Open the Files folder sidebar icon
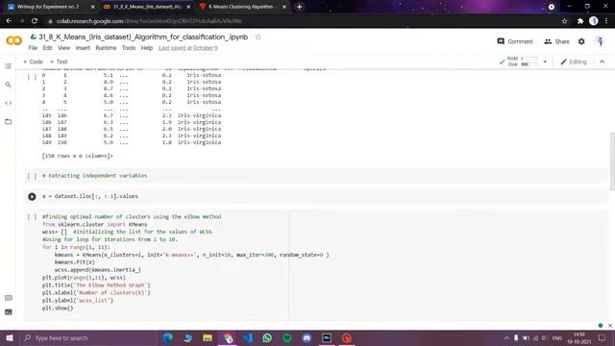This screenshot has width=615, height=346. point(9,122)
